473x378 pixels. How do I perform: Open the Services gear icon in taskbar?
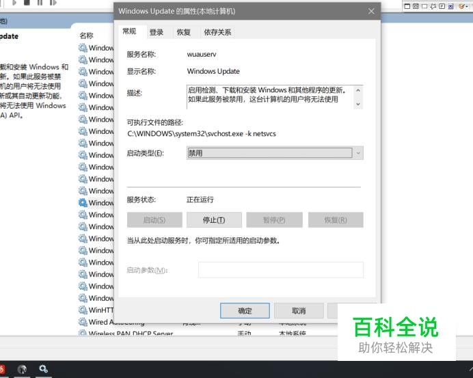click(x=43, y=368)
